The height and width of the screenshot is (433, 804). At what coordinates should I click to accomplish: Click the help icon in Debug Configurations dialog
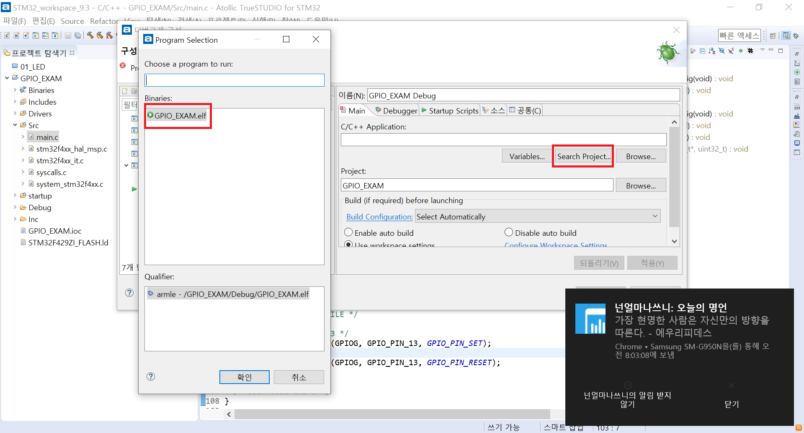[x=129, y=293]
